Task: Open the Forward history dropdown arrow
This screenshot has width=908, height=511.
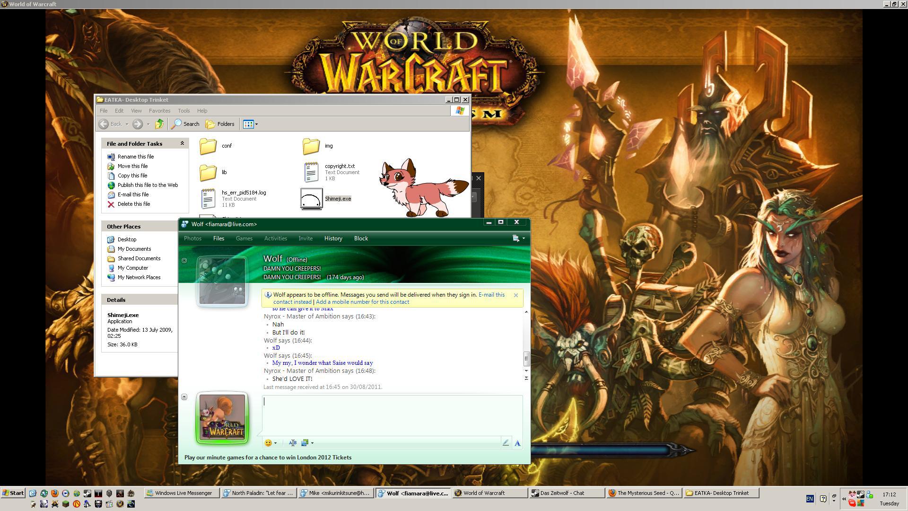Action: pos(148,124)
